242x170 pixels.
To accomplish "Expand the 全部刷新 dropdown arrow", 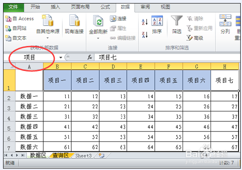I will 98,38.
